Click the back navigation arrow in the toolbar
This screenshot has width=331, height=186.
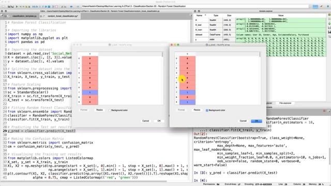[x=71, y=7]
